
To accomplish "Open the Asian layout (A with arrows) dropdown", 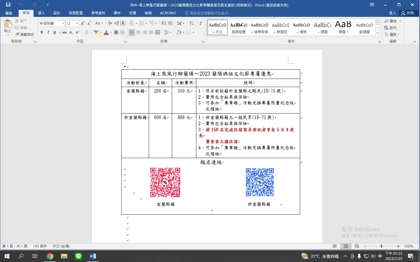I will [181, 23].
